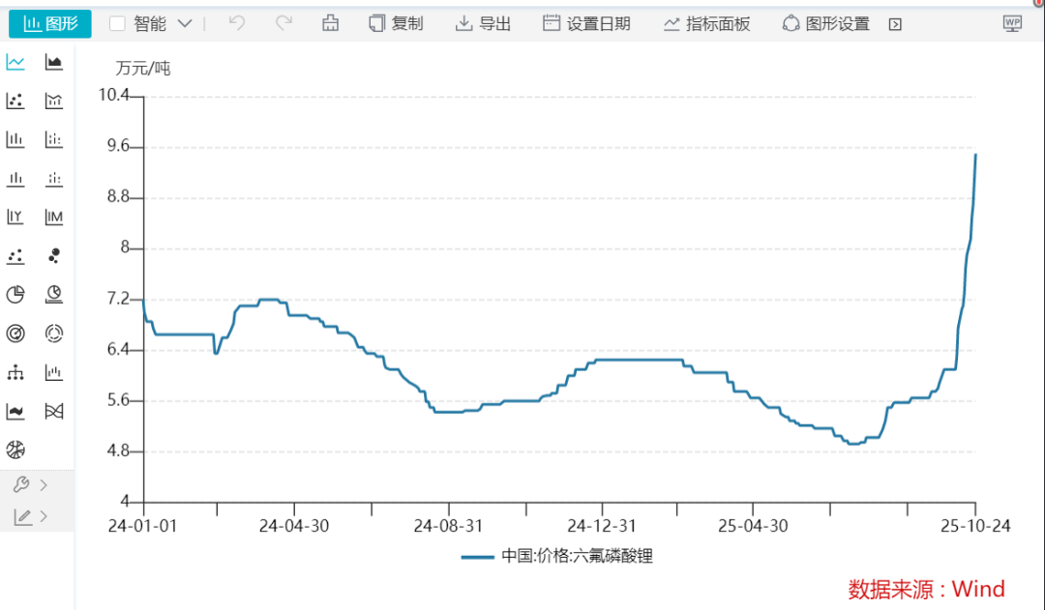This screenshot has width=1045, height=610.
Task: Click the undo arrow icon
Action: (x=237, y=23)
